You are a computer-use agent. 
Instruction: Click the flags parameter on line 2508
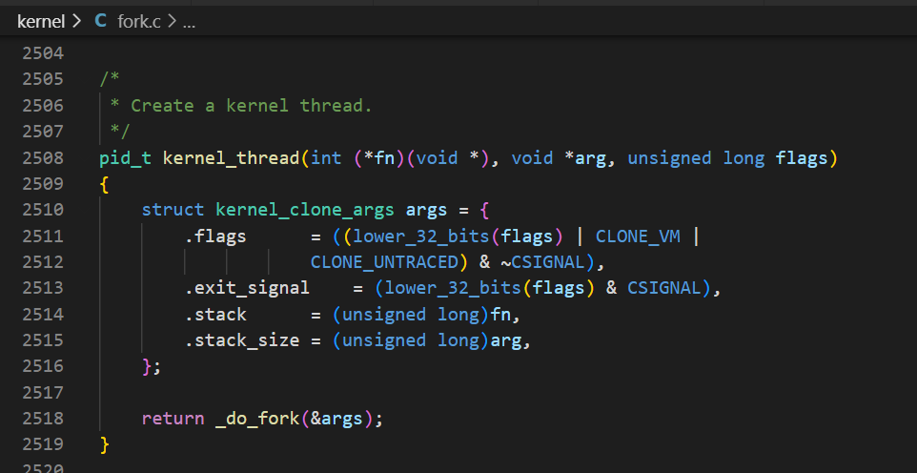pyautogui.click(x=802, y=158)
